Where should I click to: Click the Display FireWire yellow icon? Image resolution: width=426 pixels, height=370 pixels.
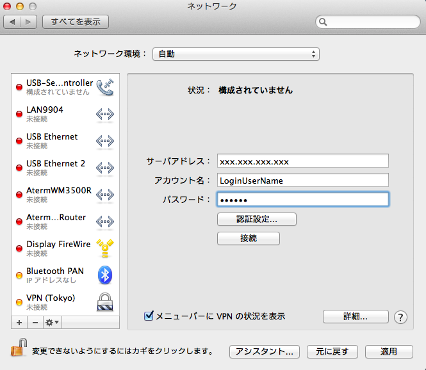point(105,248)
